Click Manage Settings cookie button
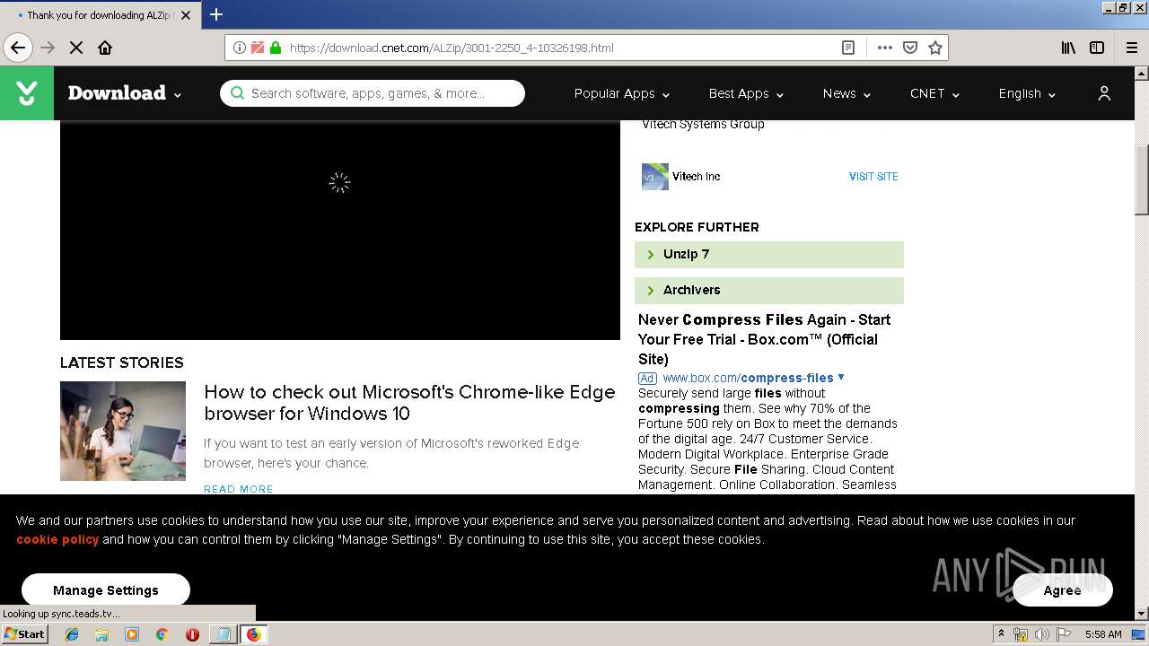 (x=106, y=590)
